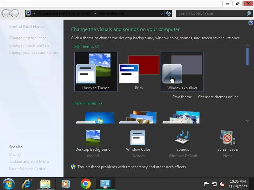Expand the address bar history dropdown

click(x=161, y=13)
